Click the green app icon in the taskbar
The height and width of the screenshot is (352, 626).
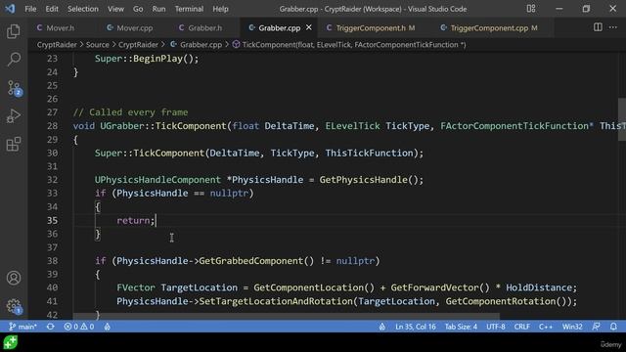coord(11,342)
